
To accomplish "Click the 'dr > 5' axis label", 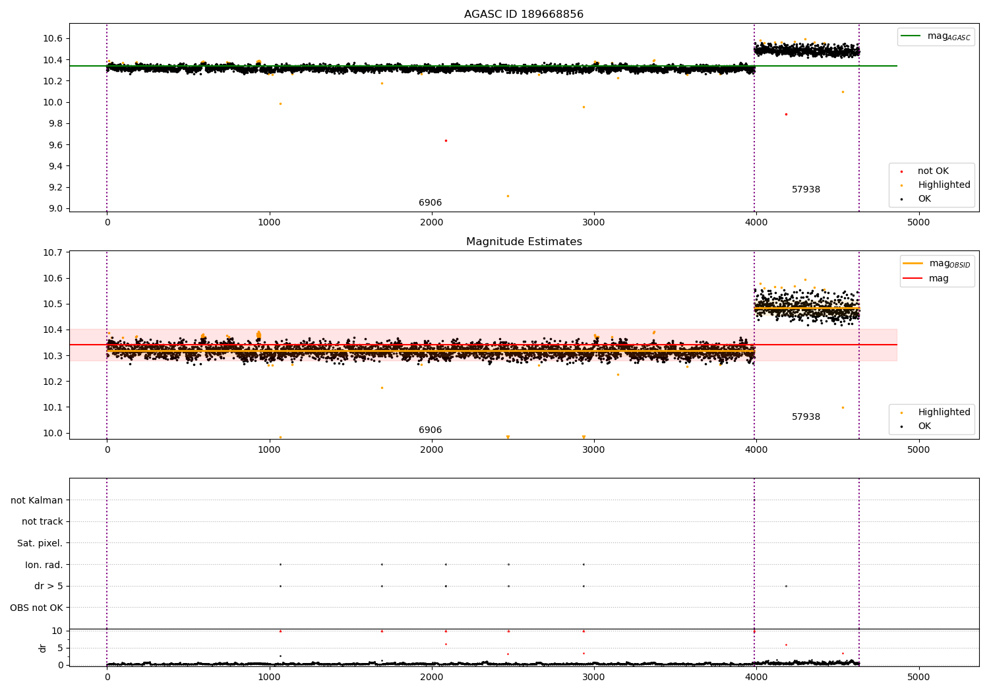I will click(49, 587).
